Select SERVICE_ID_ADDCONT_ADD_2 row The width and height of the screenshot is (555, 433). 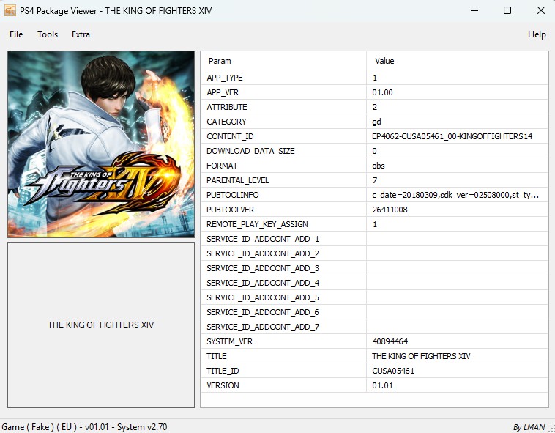374,253
